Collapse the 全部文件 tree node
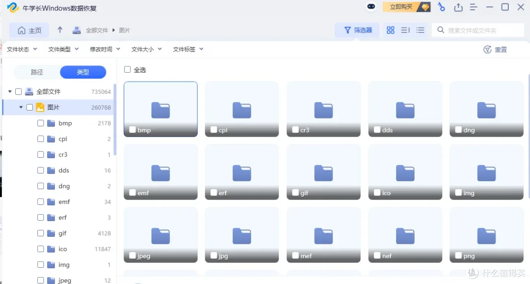The height and width of the screenshot is (284, 530). point(10,91)
